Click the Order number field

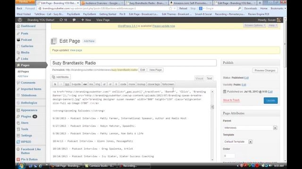(229, 156)
